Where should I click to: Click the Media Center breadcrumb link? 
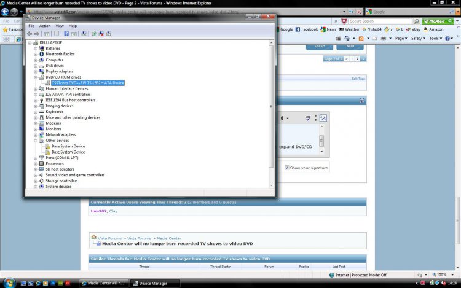pos(169,238)
